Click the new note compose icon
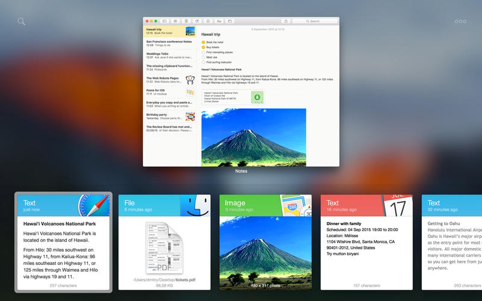Screen dimensions: 482x301 197,21
